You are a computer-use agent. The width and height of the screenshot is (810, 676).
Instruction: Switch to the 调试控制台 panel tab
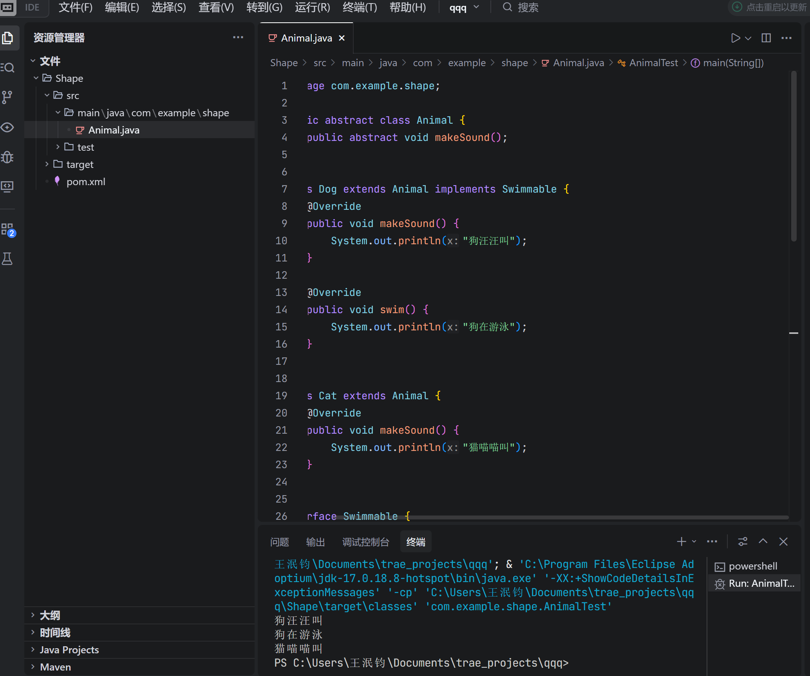[365, 542]
